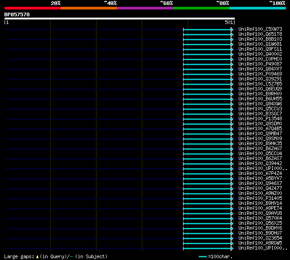
Task: Select the UniRef100_Q9AVU8 label
Action: [x=260, y=213]
